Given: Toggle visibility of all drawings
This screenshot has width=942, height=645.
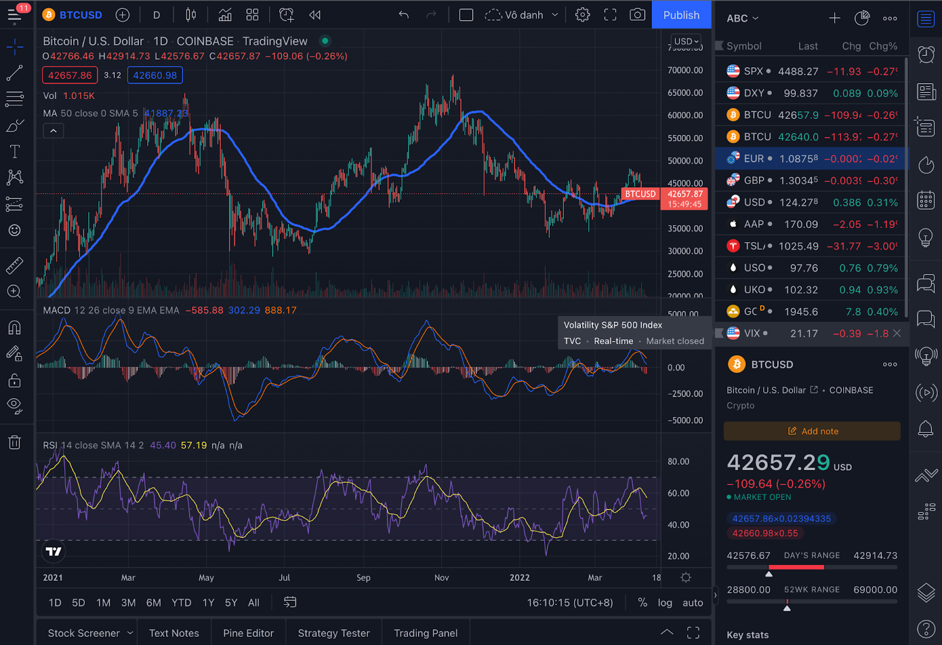Looking at the screenshot, I should point(15,406).
